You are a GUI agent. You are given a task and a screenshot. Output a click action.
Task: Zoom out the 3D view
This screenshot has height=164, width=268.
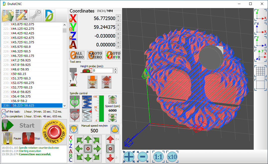143,157
